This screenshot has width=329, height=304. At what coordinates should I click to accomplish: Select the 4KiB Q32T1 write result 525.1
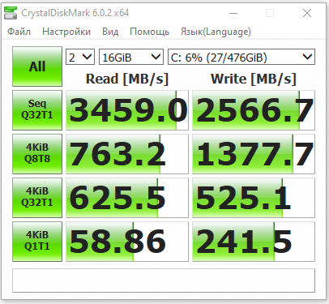[x=254, y=198]
